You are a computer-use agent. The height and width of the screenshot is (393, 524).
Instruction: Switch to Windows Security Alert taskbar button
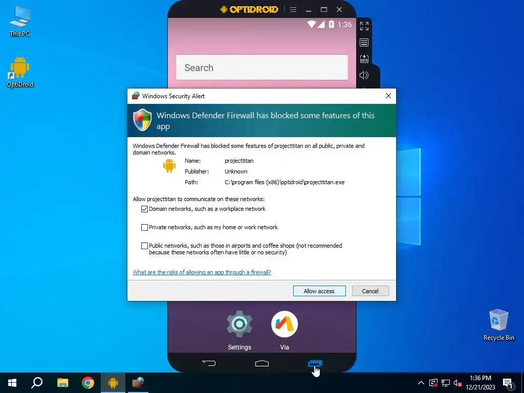point(138,383)
